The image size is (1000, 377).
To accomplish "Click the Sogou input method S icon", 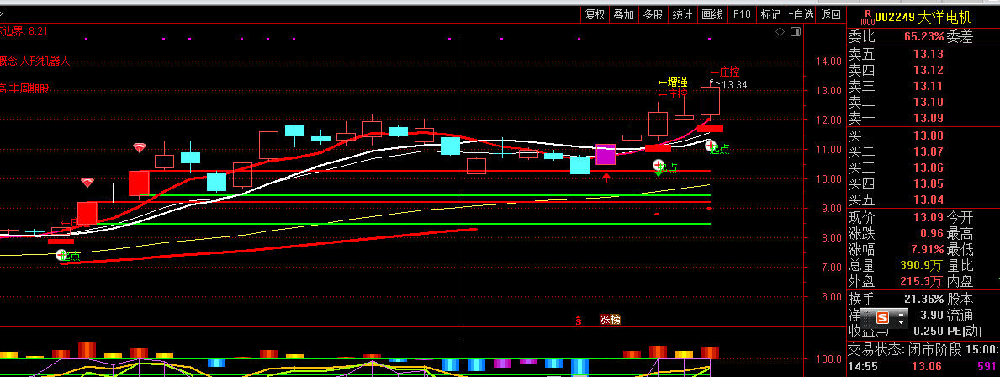I will (882, 318).
